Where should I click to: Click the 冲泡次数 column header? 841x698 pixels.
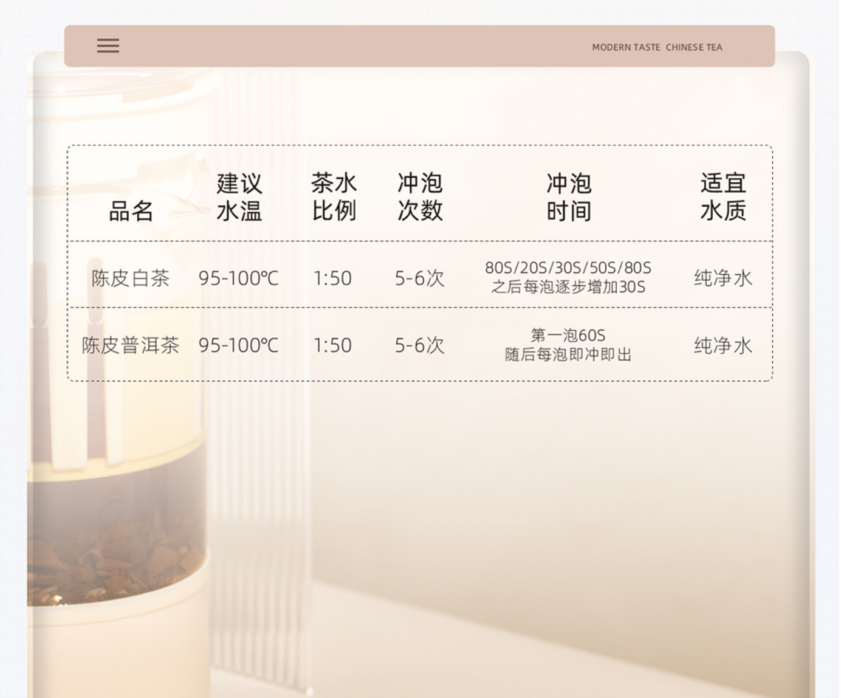pyautogui.click(x=420, y=197)
